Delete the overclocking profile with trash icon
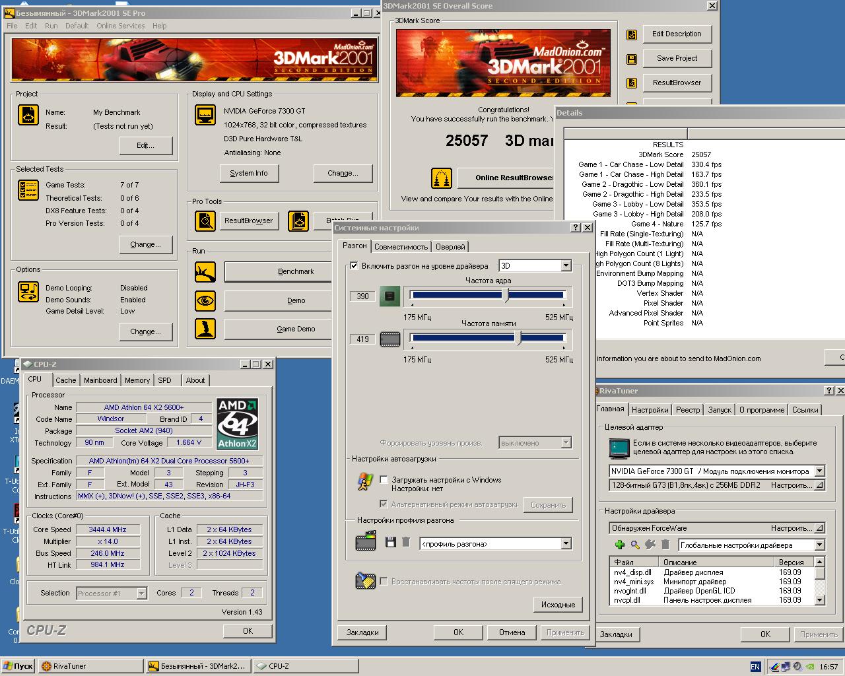845x676 pixels. (x=406, y=543)
